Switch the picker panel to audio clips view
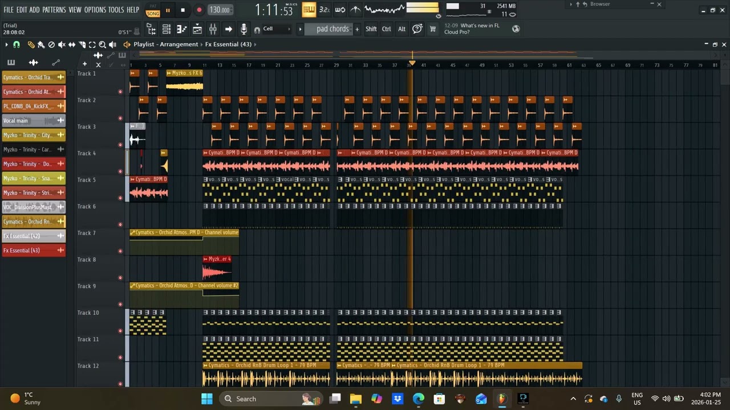Screen dimensions: 730x410 pyautogui.click(x=33, y=63)
